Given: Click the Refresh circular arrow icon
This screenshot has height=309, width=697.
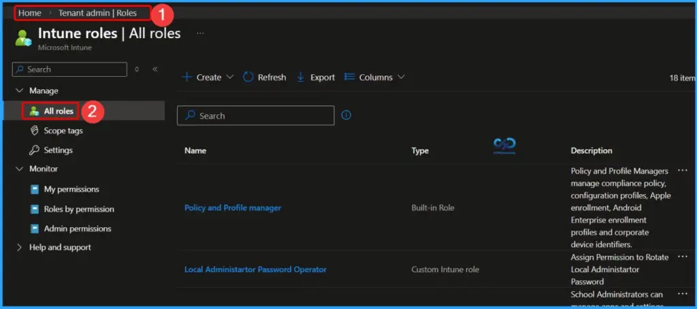Looking at the screenshot, I should click(x=248, y=78).
